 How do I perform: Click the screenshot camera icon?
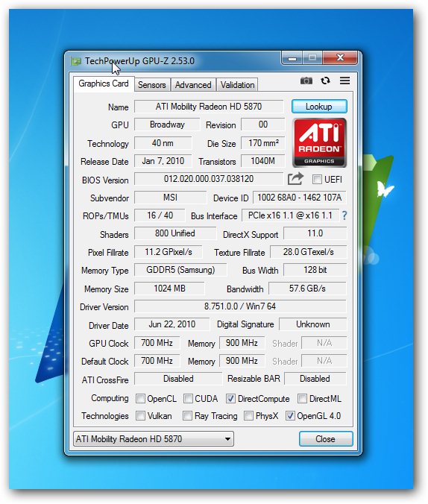tap(306, 81)
